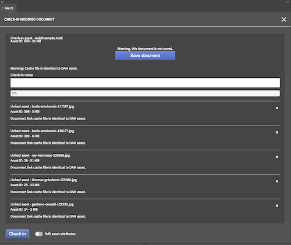Image resolution: width=291 pixels, height=245 pixels.
Task: Click the Check-in button
Action: point(17,234)
